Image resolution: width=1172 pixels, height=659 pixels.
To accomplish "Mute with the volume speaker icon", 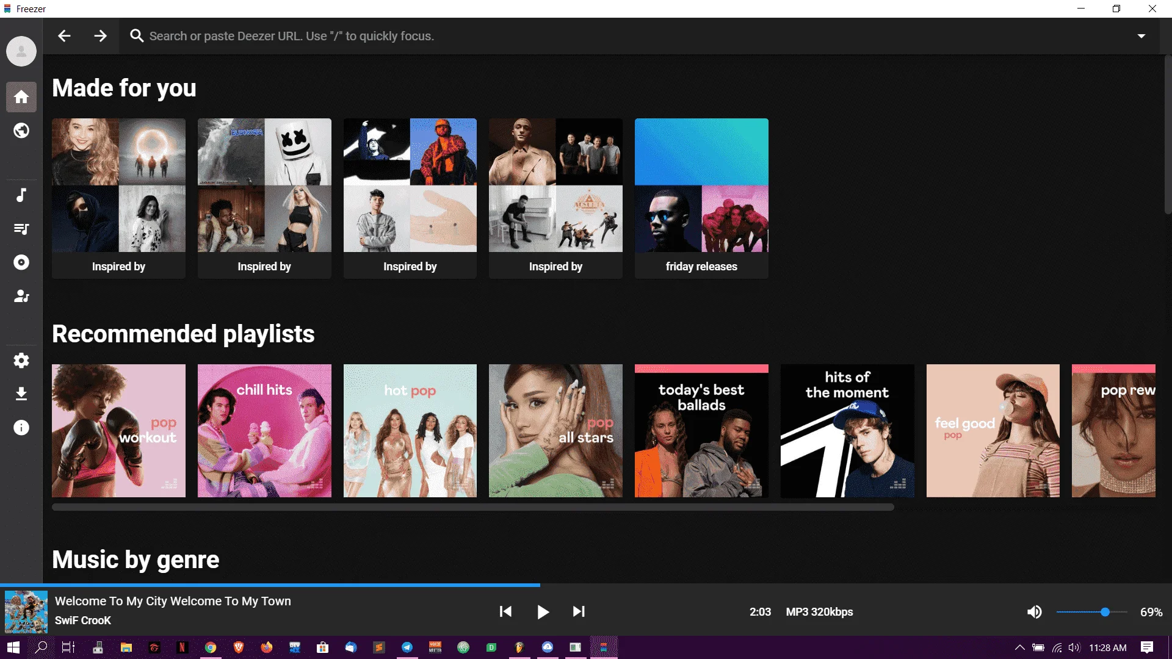I will (x=1035, y=611).
